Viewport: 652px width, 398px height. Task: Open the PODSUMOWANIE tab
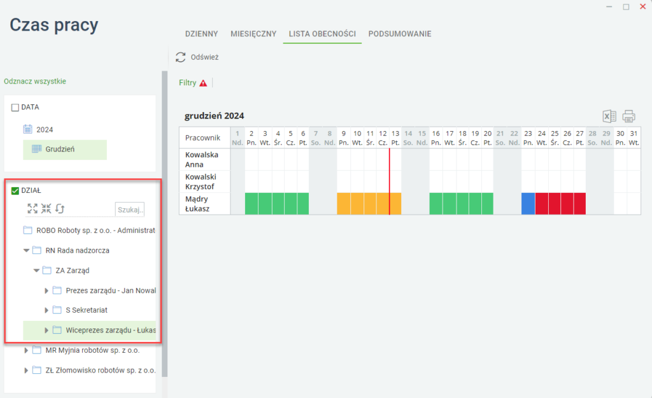coord(400,34)
